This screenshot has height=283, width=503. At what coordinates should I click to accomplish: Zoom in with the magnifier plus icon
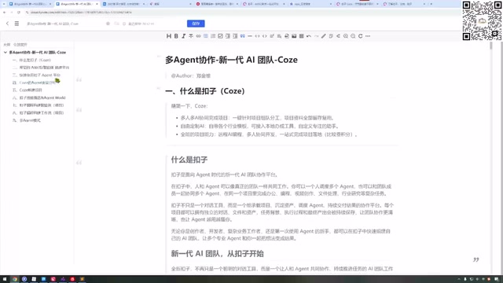point(346,36)
